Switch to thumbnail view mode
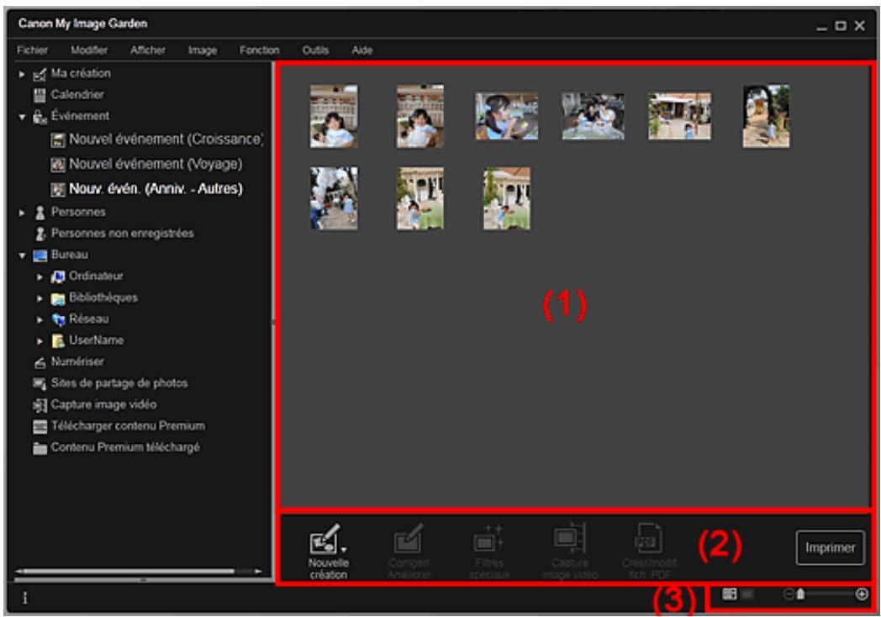Image resolution: width=881 pixels, height=617 pixels. tap(729, 594)
